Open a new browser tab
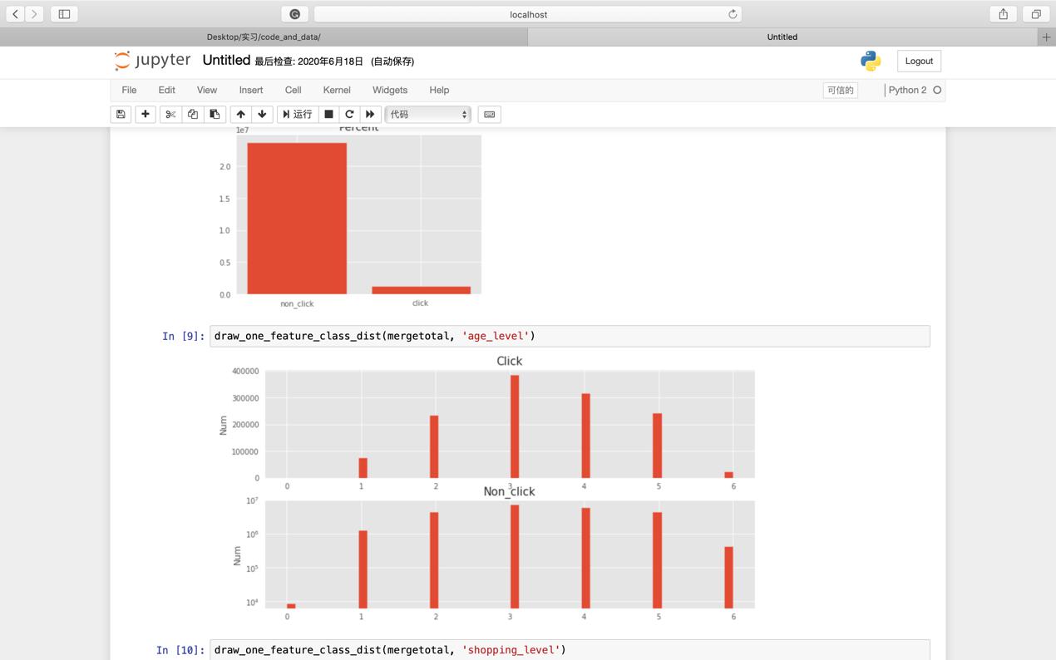 click(x=1047, y=37)
